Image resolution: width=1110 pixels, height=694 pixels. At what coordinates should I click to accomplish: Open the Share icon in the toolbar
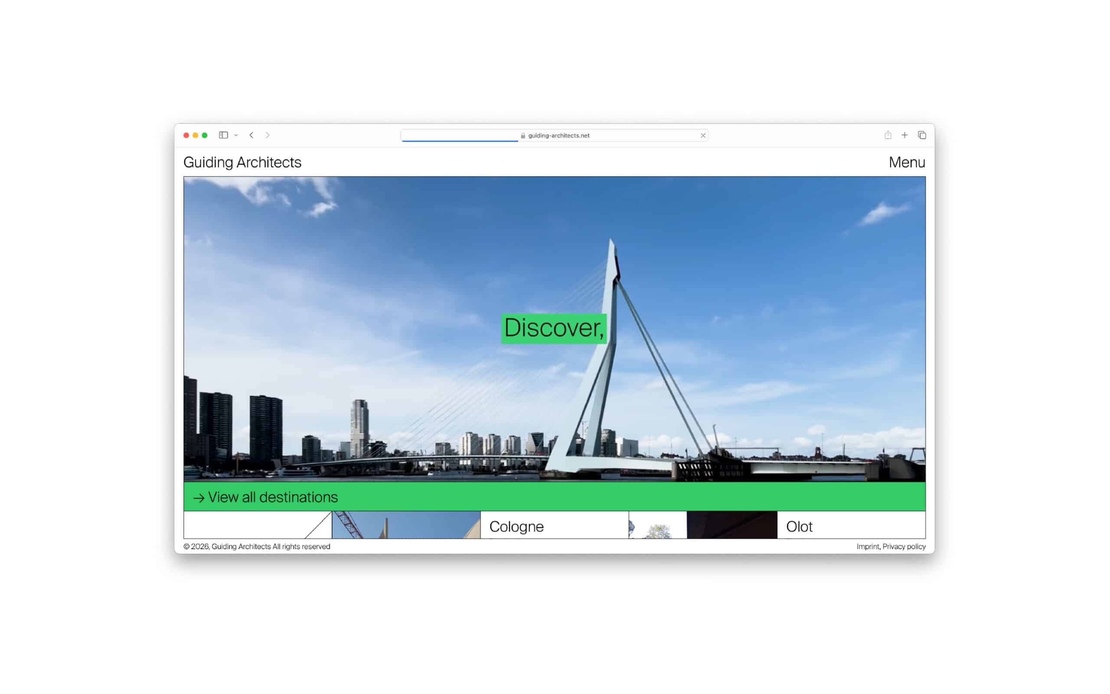click(888, 135)
